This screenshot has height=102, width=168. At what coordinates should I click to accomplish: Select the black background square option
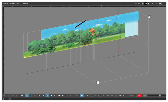click(x=31, y=96)
